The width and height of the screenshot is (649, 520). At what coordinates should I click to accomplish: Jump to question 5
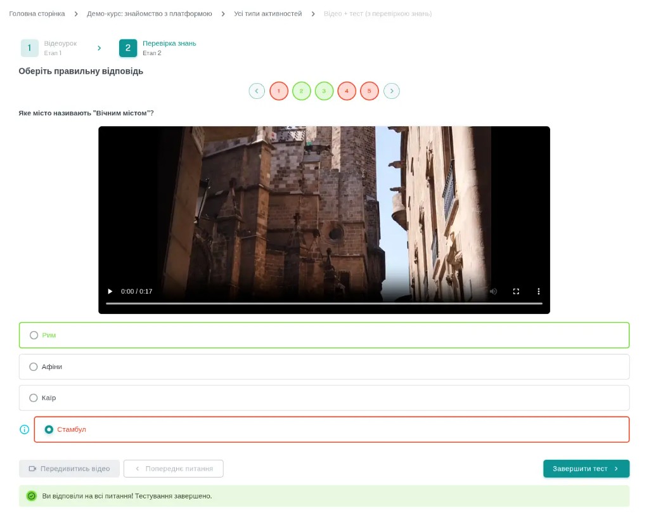pos(369,91)
